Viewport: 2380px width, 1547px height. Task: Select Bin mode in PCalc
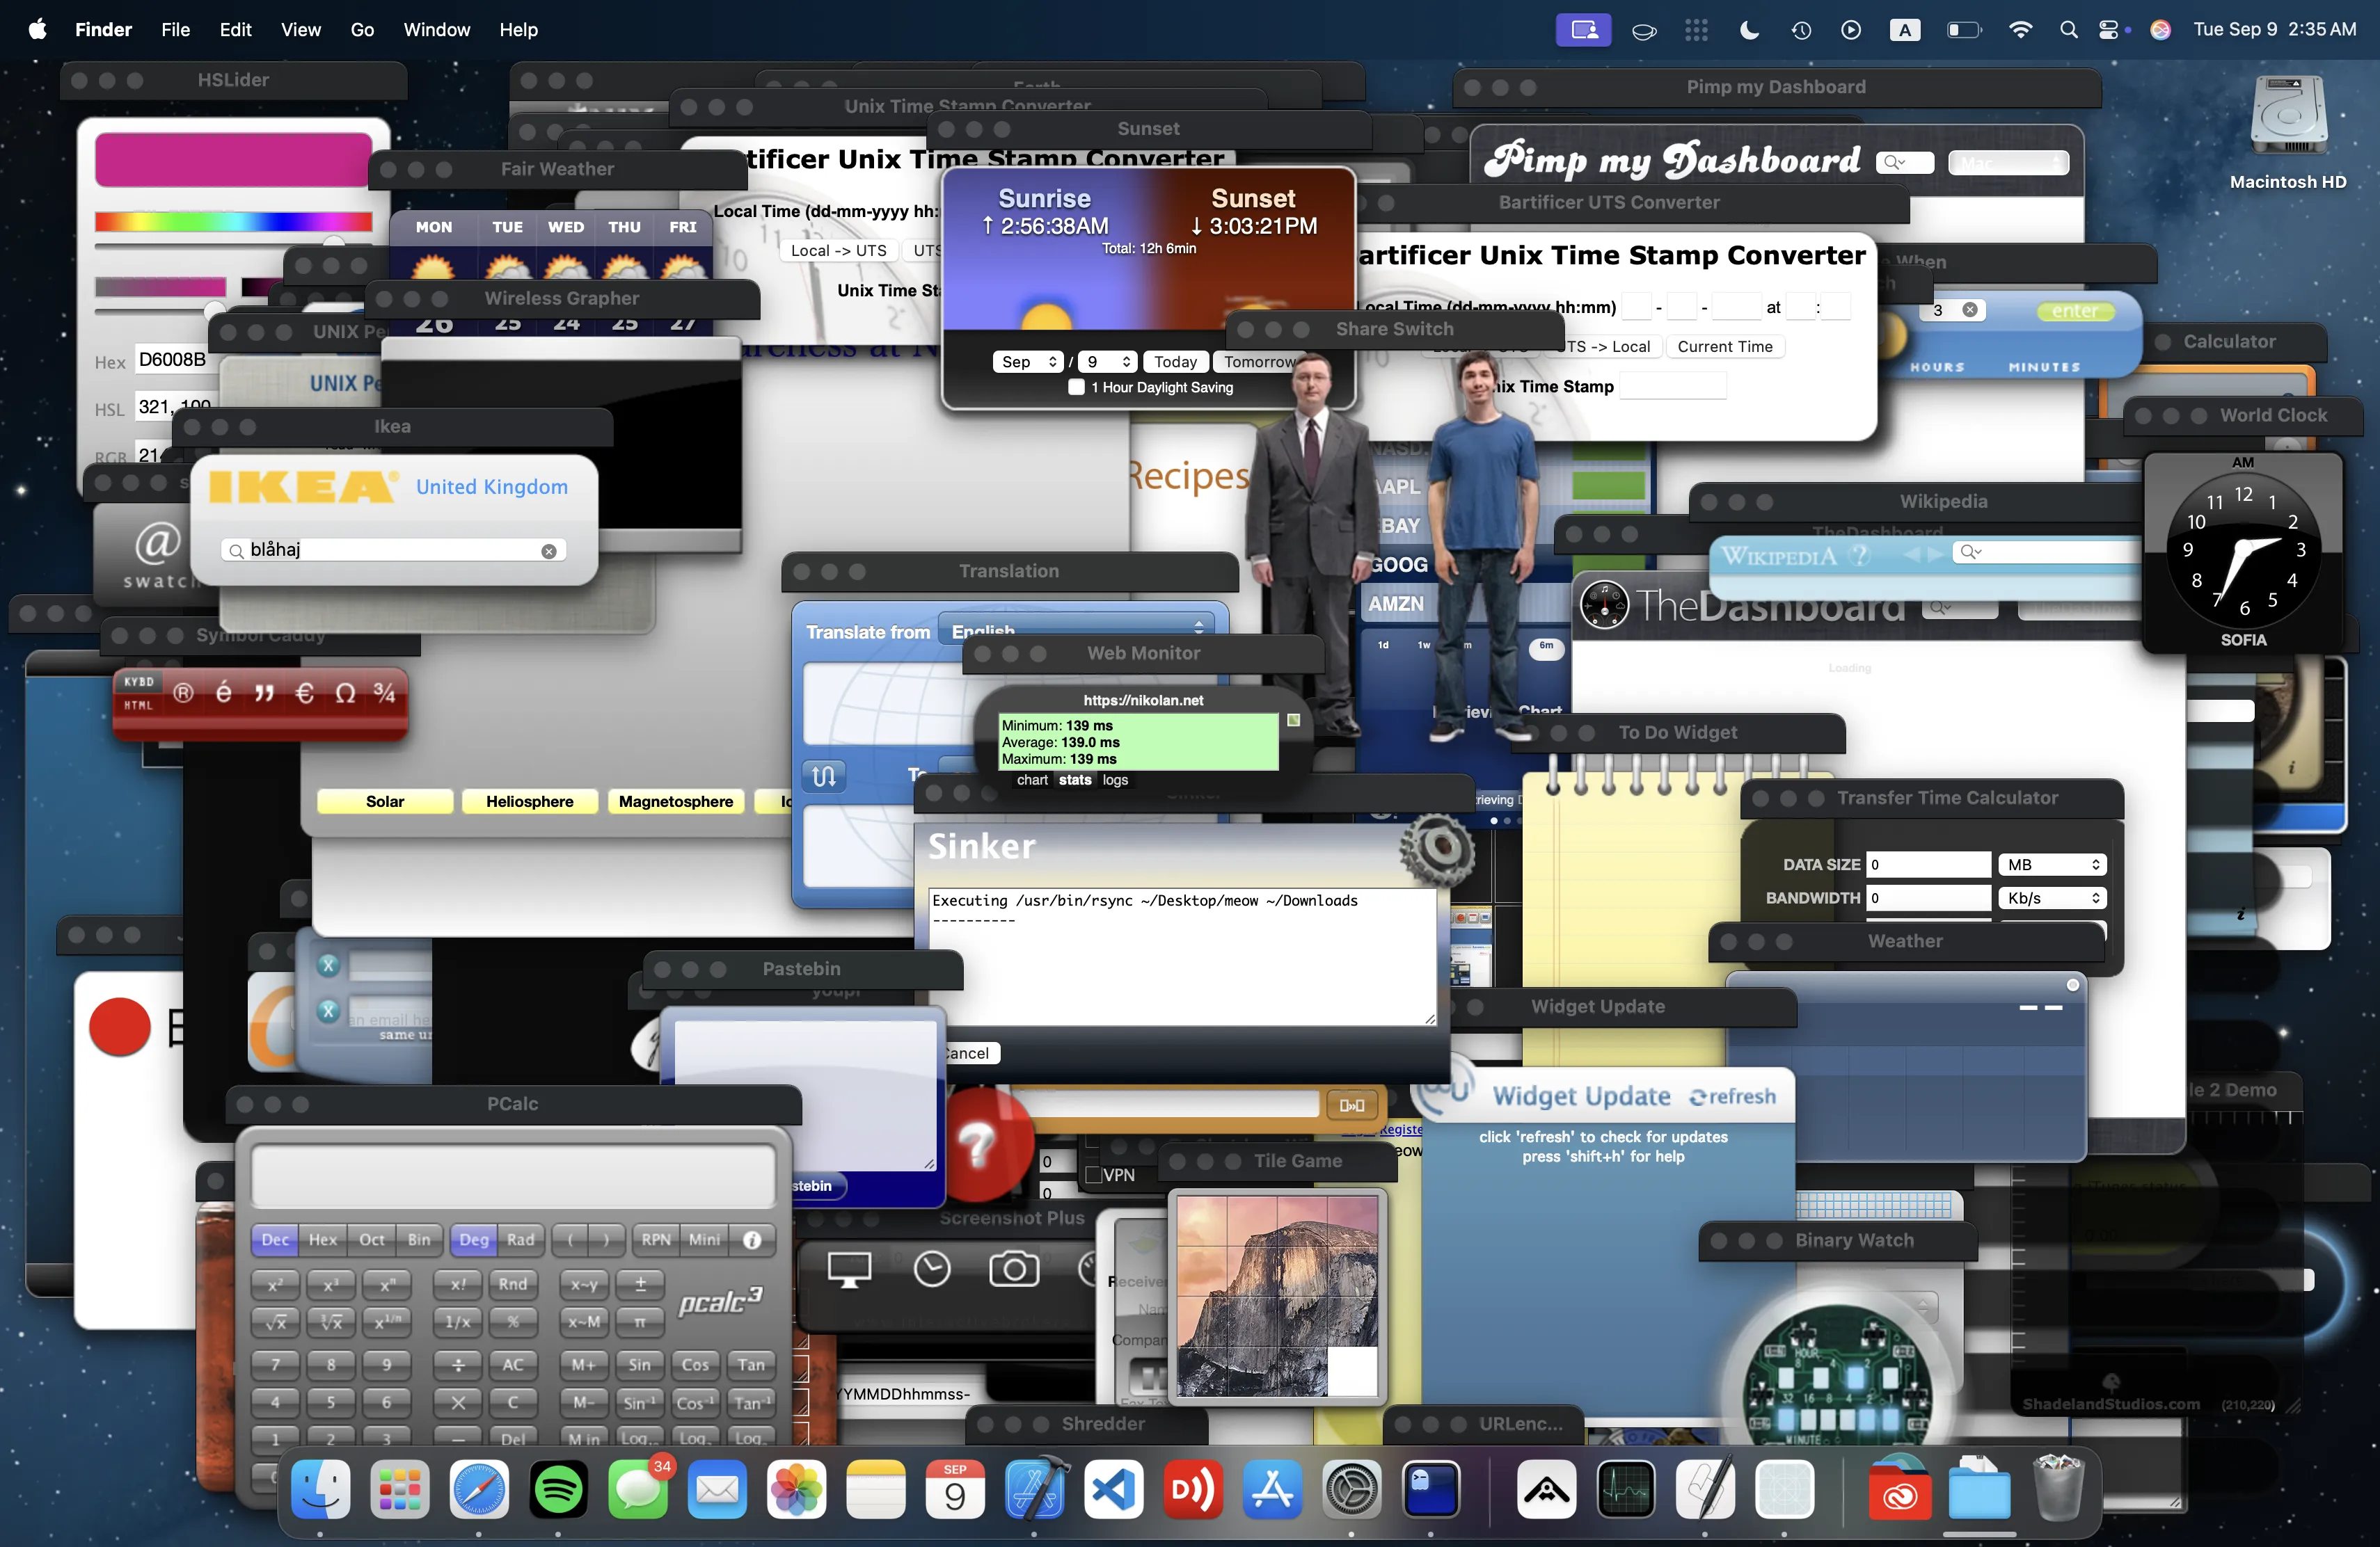419,1239
